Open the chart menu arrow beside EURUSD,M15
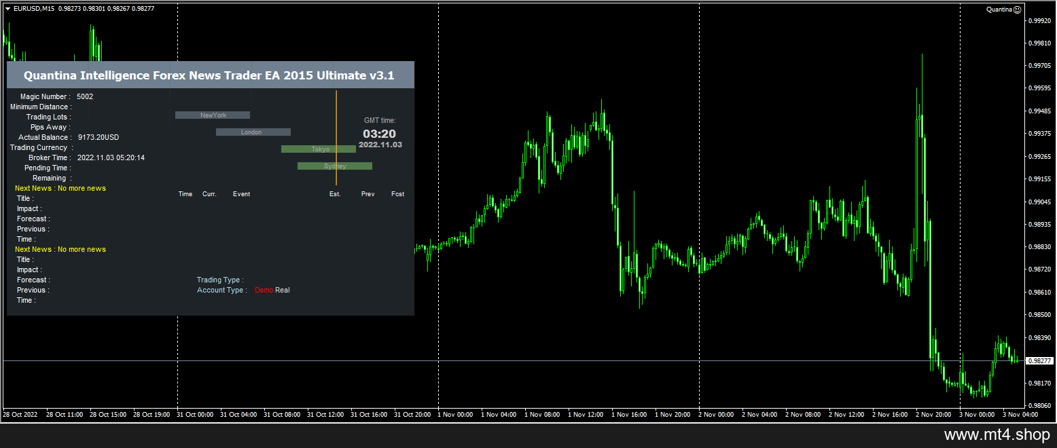1057x448 pixels. pos(7,9)
